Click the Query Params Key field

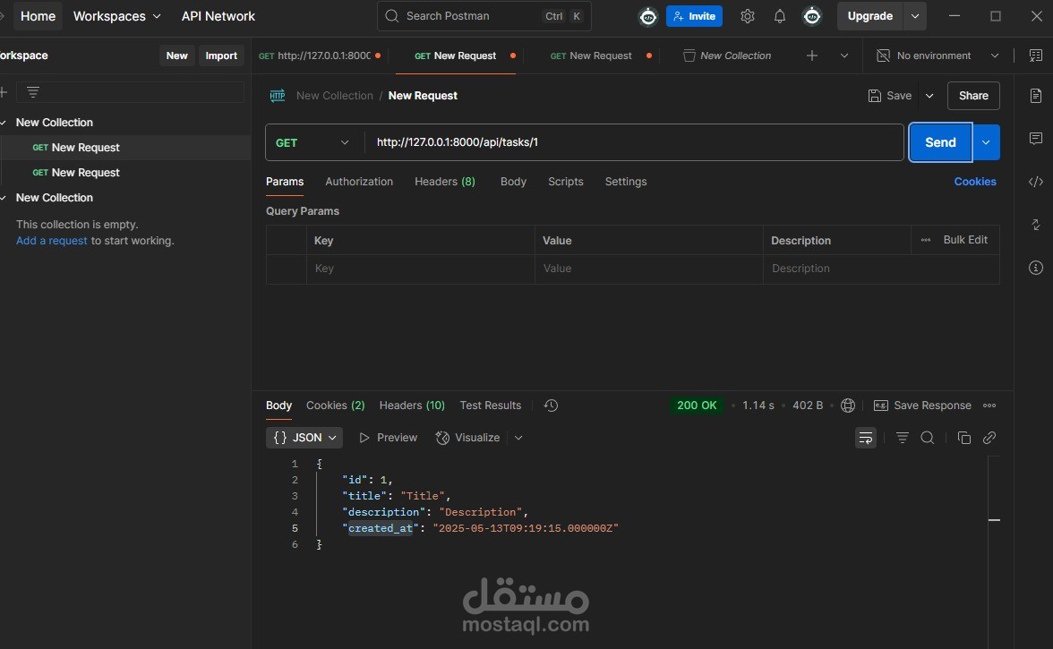(421, 269)
